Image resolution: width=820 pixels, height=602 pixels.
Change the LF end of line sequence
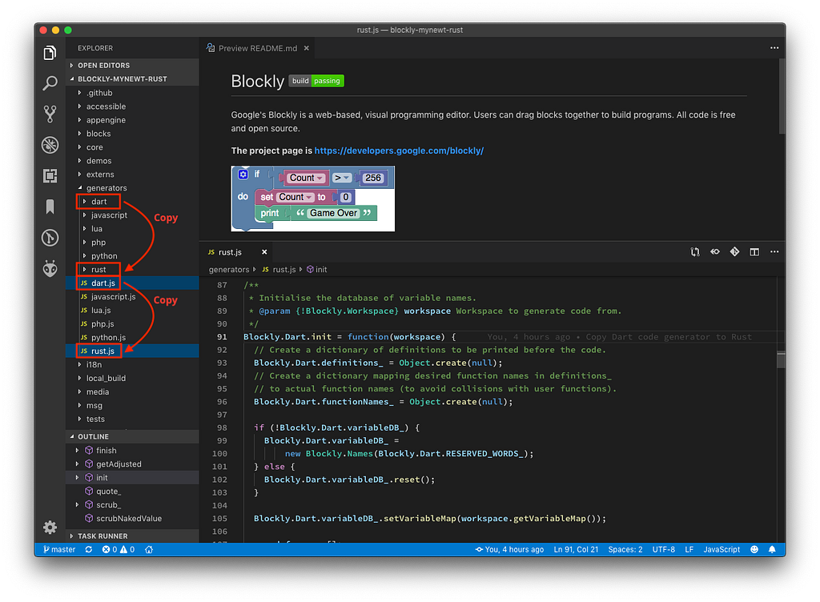coord(689,549)
